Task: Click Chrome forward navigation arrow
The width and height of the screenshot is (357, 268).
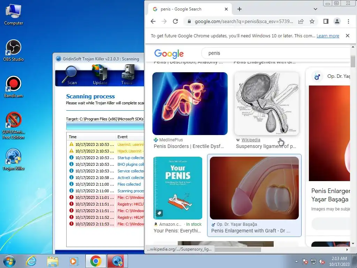Action: pyautogui.click(x=164, y=21)
